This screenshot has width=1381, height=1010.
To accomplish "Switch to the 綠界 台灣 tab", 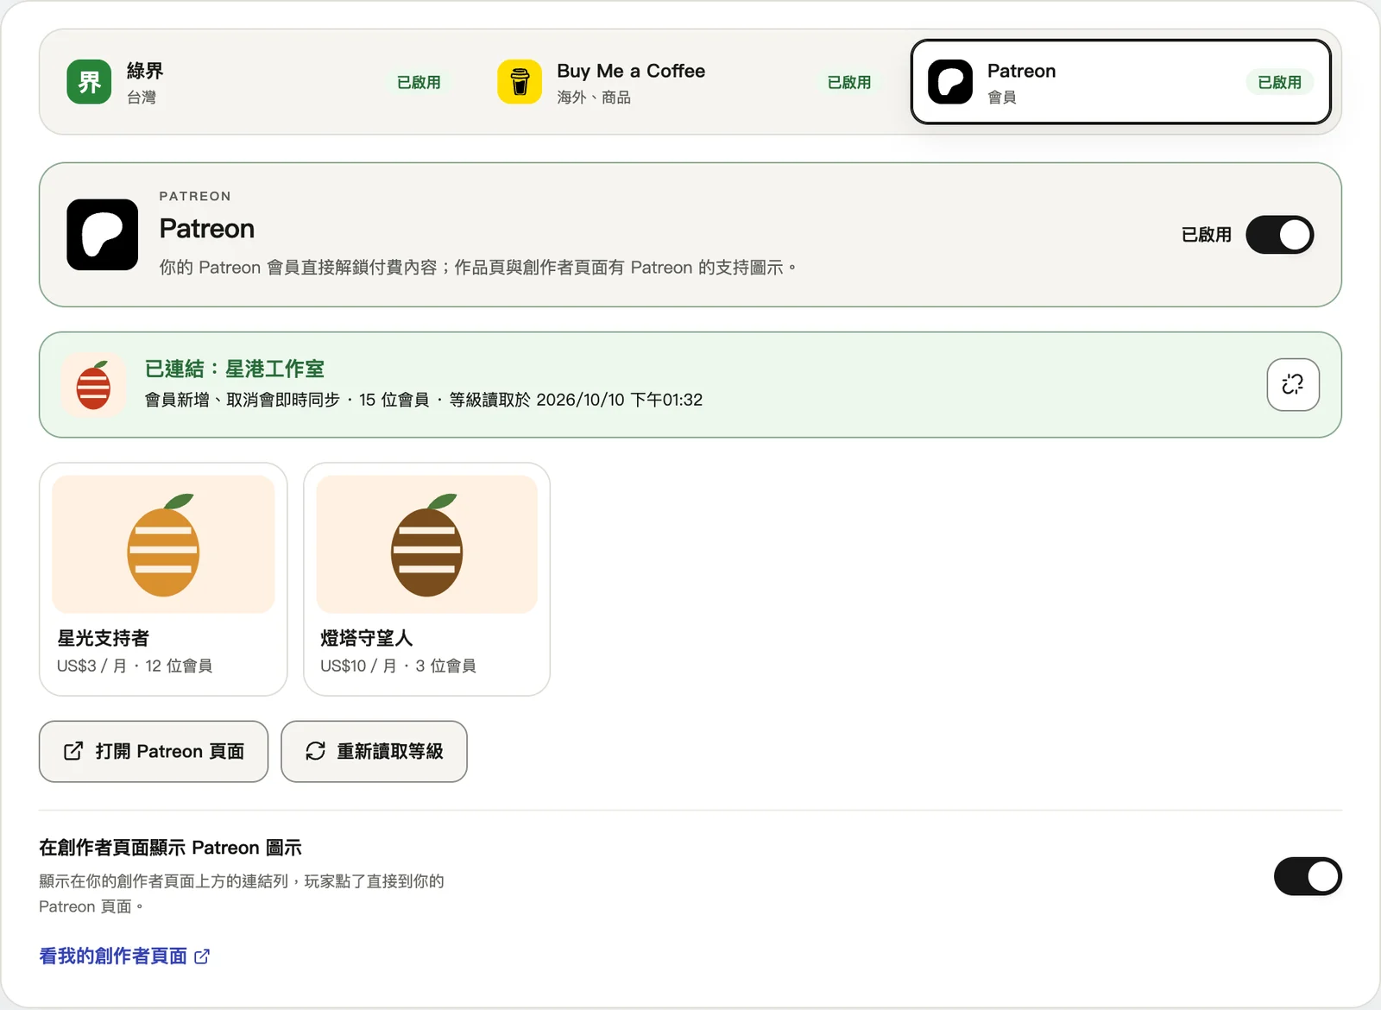I will pyautogui.click(x=259, y=82).
